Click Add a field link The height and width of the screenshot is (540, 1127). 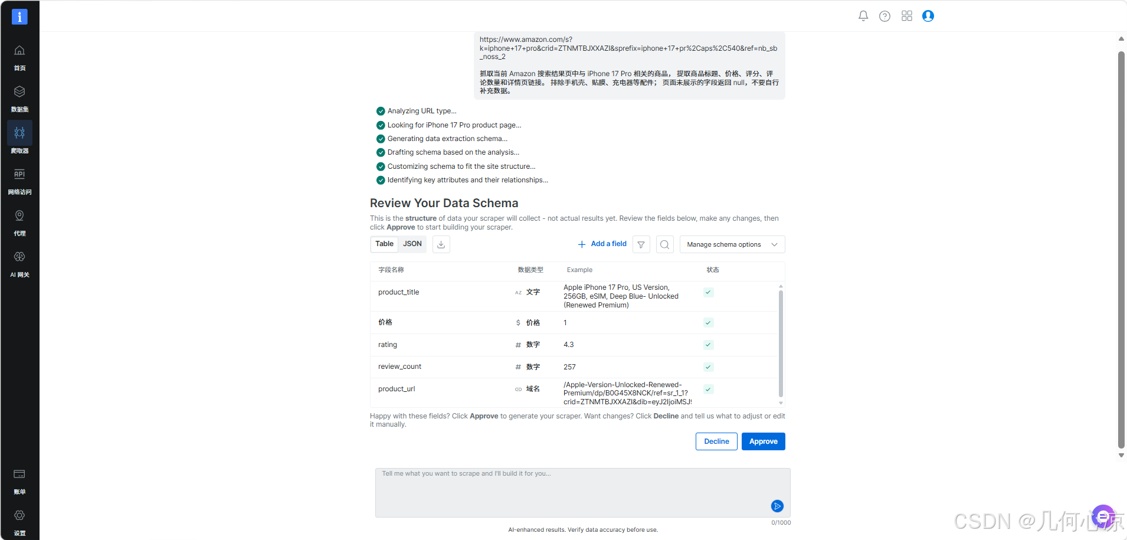[x=602, y=244]
